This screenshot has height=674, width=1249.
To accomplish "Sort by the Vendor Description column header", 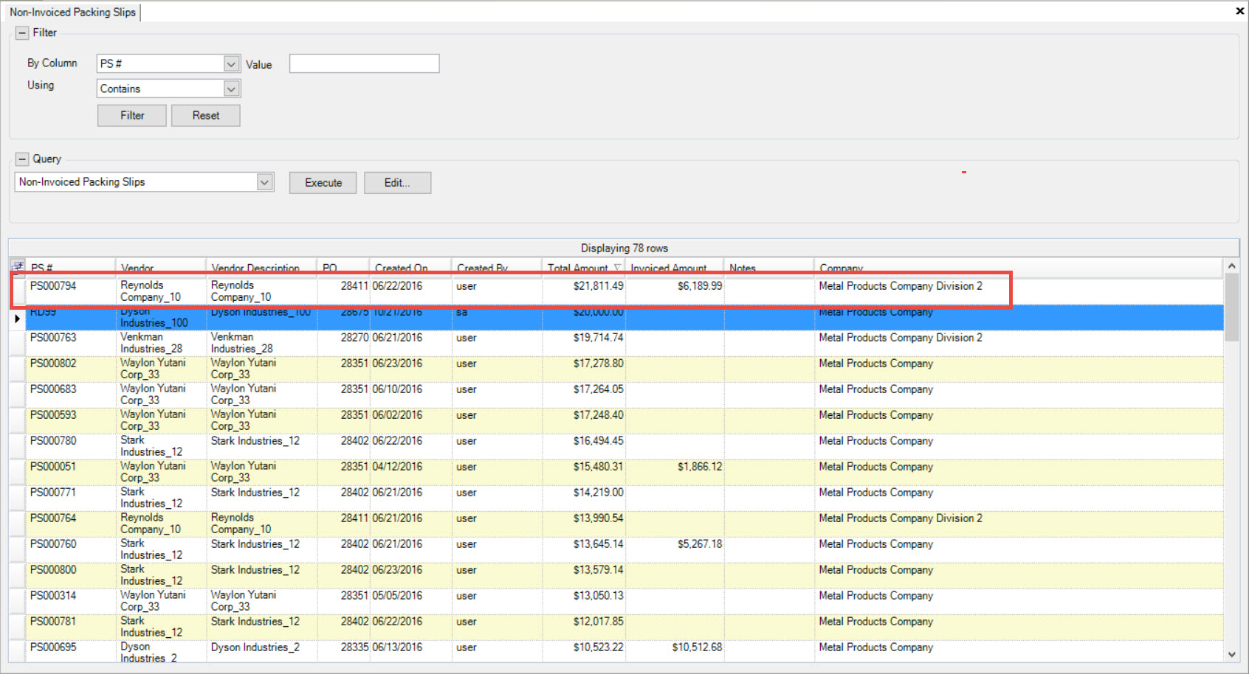I will point(261,268).
